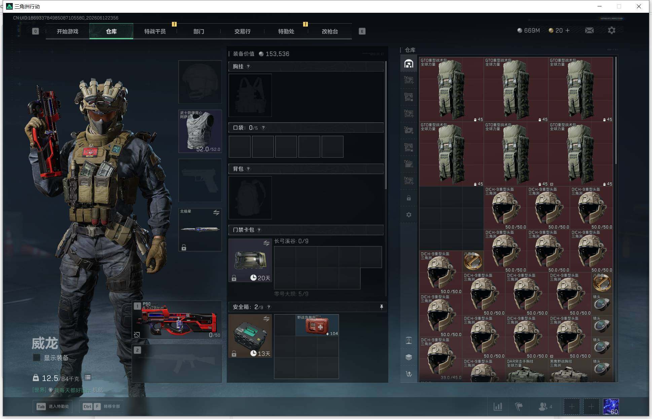Switch to the 改枪台 tab
The width and height of the screenshot is (652, 419).
(330, 31)
